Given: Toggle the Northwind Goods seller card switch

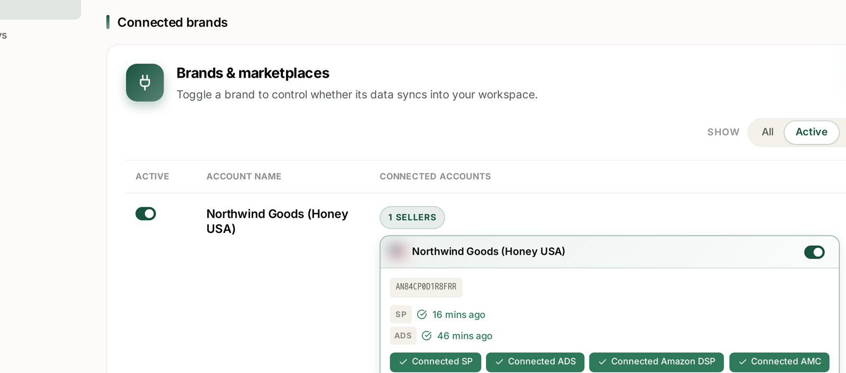Looking at the screenshot, I should tap(814, 252).
